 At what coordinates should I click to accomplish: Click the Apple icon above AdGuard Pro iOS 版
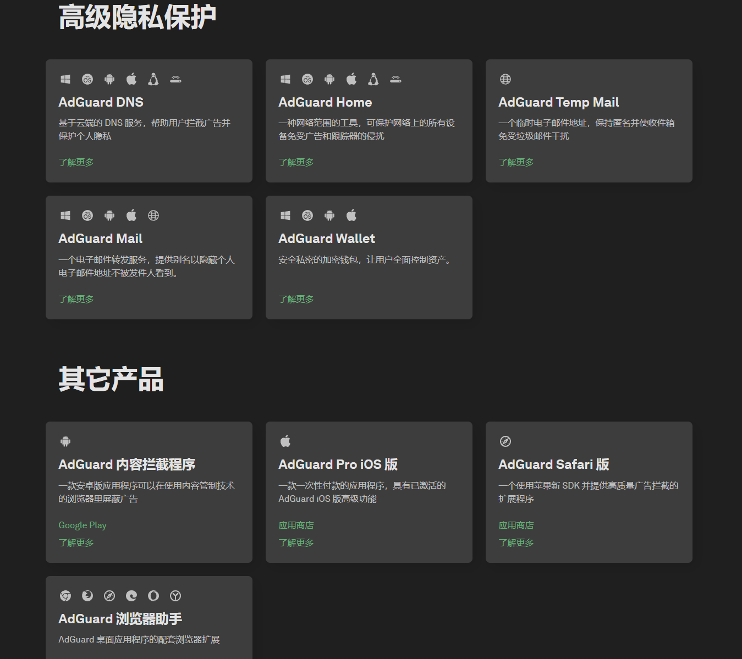click(x=285, y=441)
